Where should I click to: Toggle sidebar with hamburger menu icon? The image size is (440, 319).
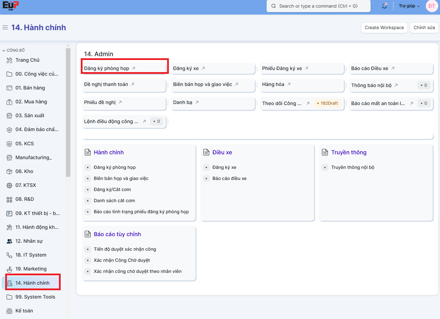click(5, 27)
